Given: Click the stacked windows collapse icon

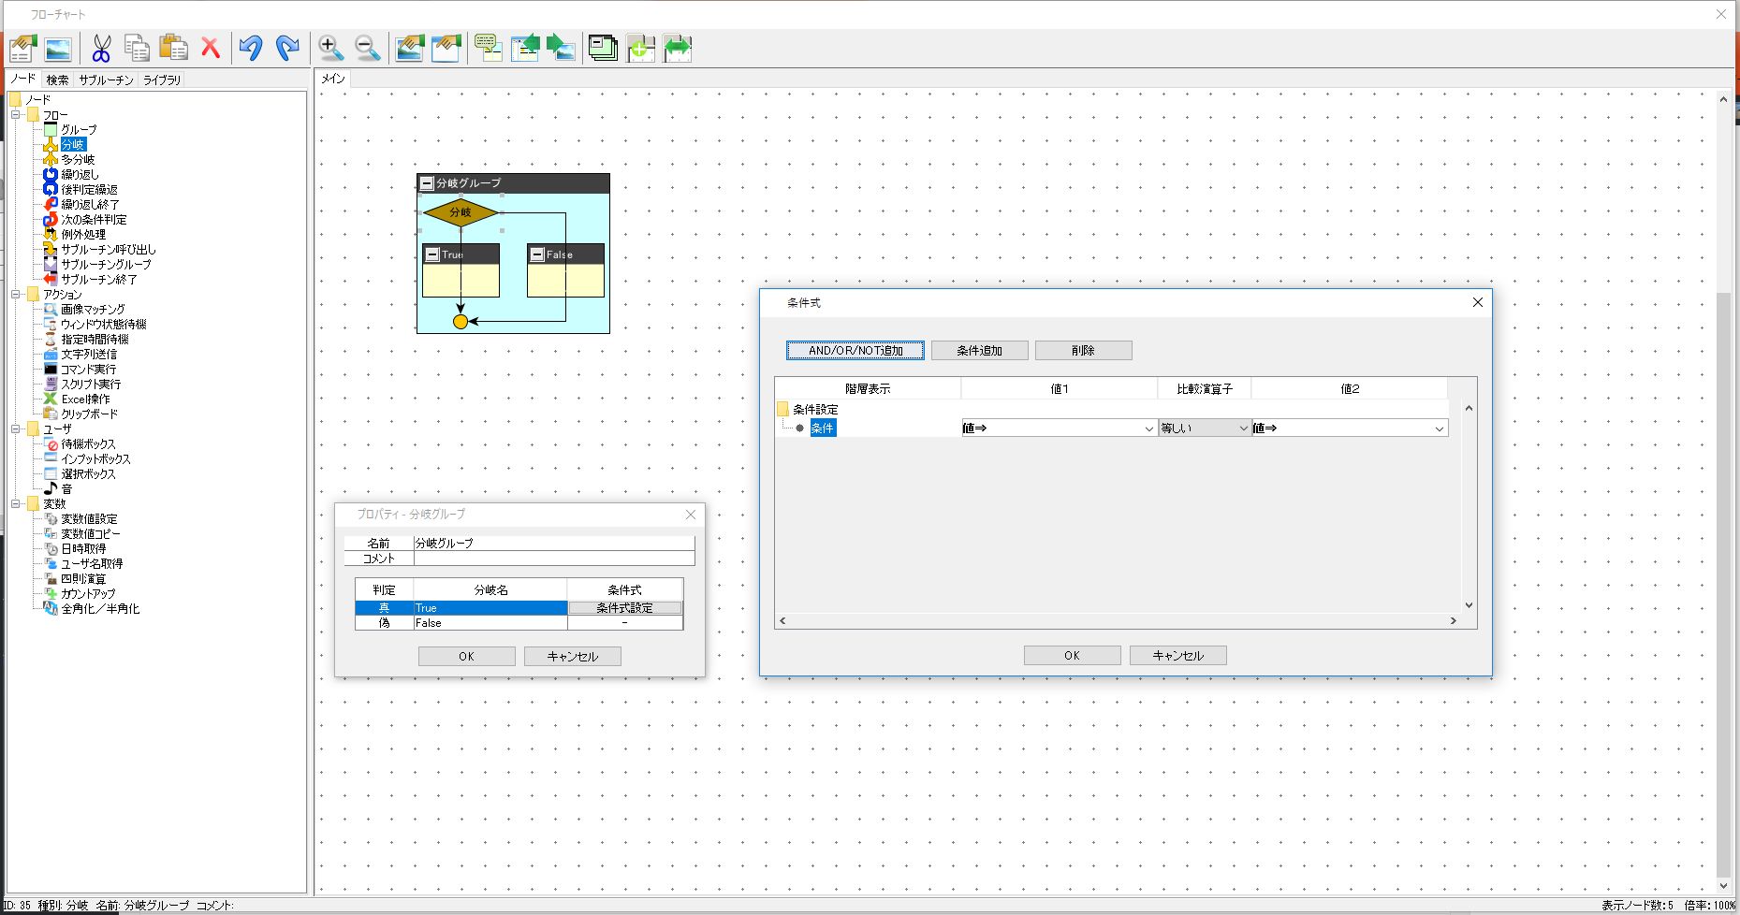Looking at the screenshot, I should click(603, 49).
